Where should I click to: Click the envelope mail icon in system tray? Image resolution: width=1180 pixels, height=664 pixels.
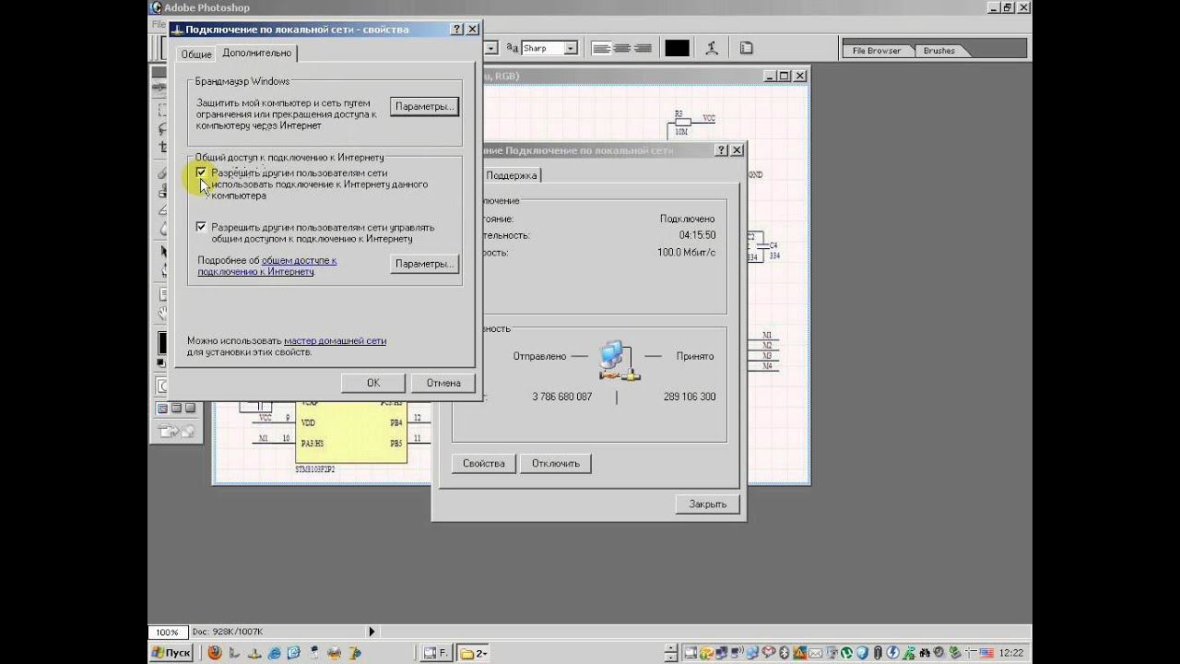click(x=817, y=653)
